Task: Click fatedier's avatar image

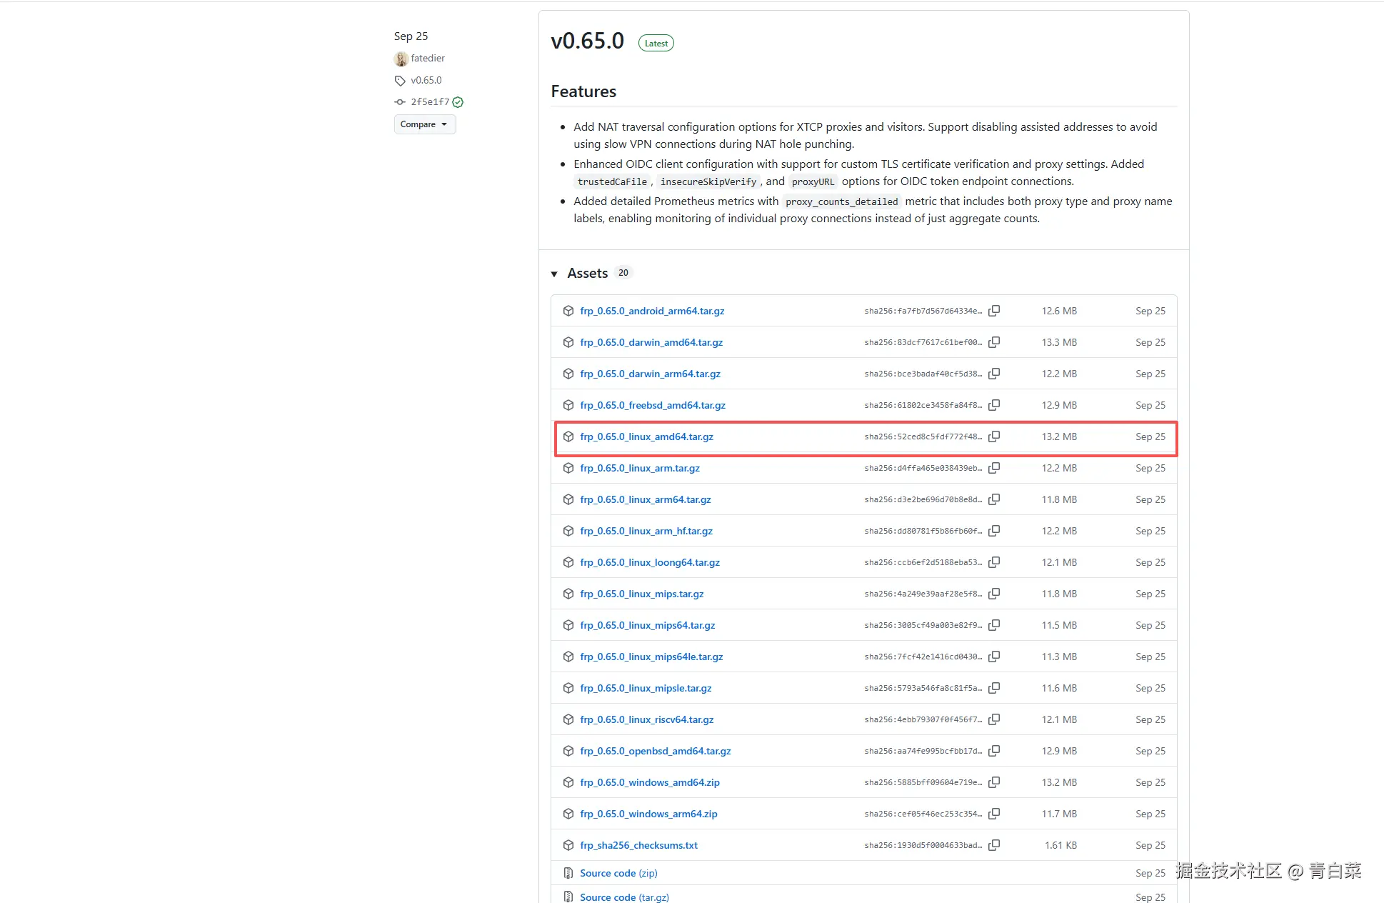Action: (401, 59)
